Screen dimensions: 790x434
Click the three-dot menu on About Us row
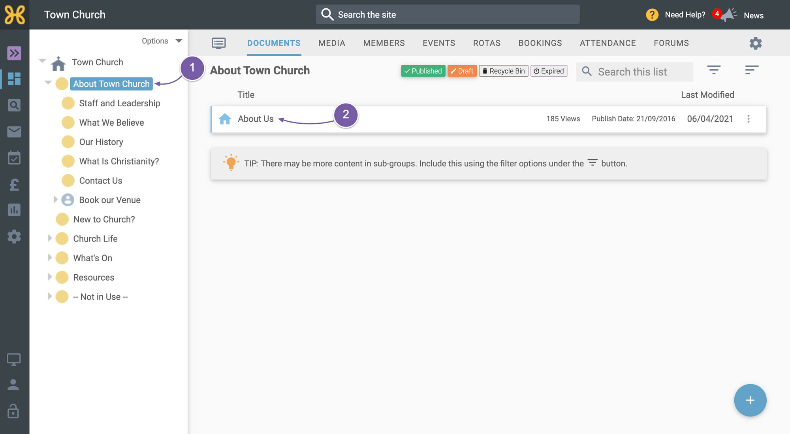click(749, 119)
